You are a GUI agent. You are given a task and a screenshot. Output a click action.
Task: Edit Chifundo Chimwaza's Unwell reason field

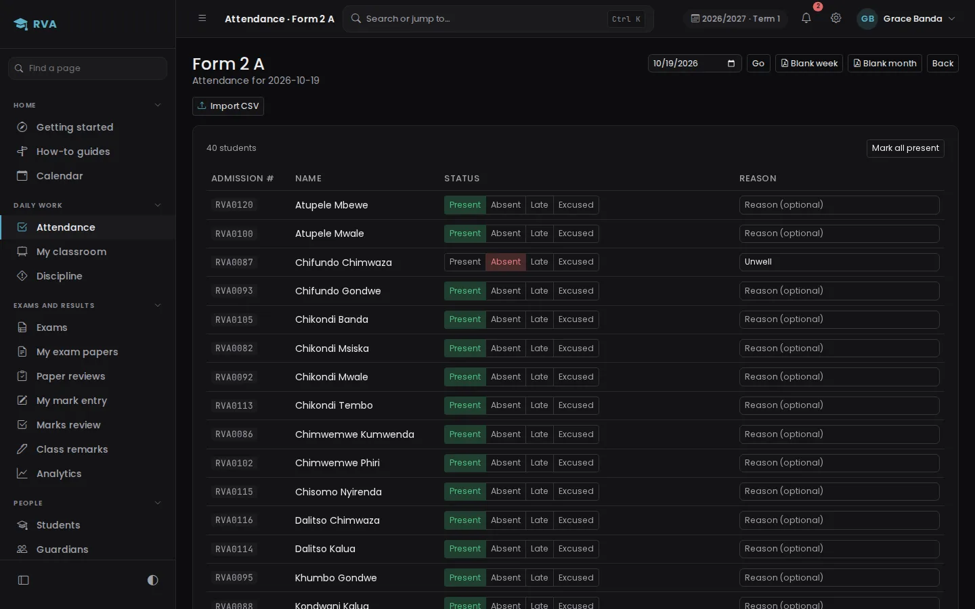click(839, 262)
